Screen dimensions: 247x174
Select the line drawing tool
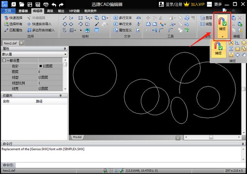pyautogui.click(x=65, y=18)
